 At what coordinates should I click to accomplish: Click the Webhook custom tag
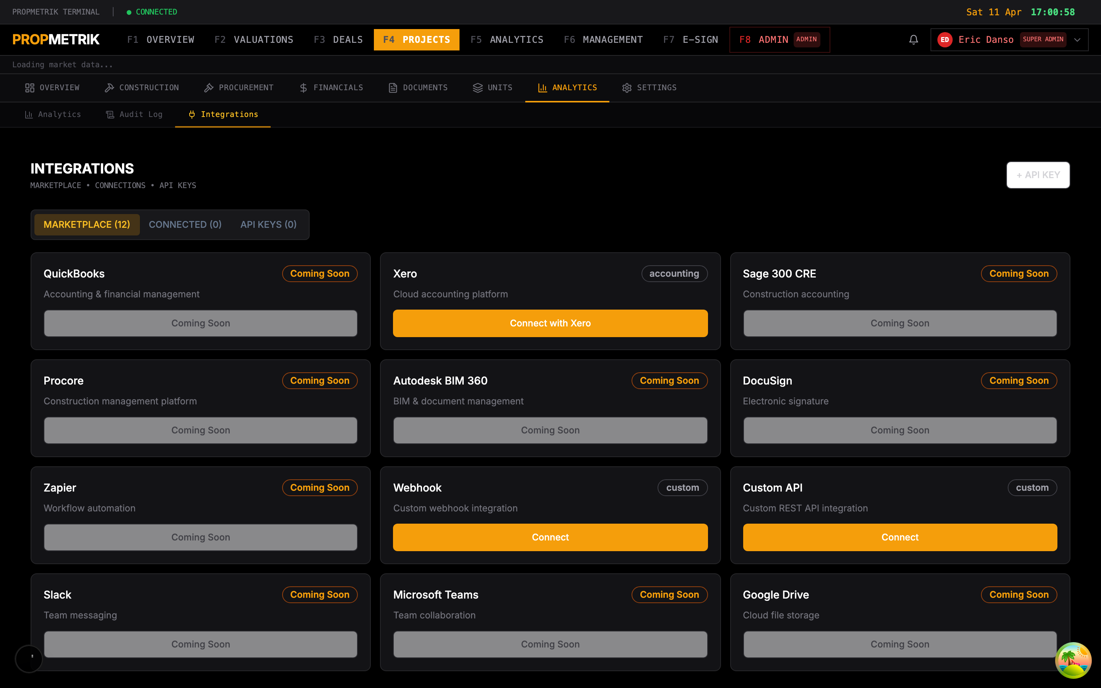click(682, 487)
